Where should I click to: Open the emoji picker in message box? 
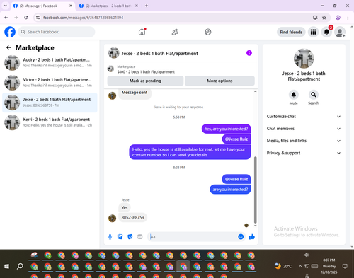point(241,237)
